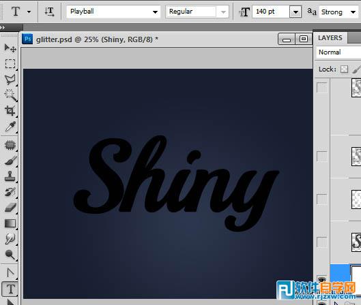361x305 pixels.
Task: Select the Eyedropper tool
Action: 10,127
